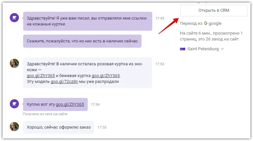Image resolution: width=253 pixels, height=141 pixels.
Task: Open operator photo next to 17:55 reply
Action: click(14, 127)
